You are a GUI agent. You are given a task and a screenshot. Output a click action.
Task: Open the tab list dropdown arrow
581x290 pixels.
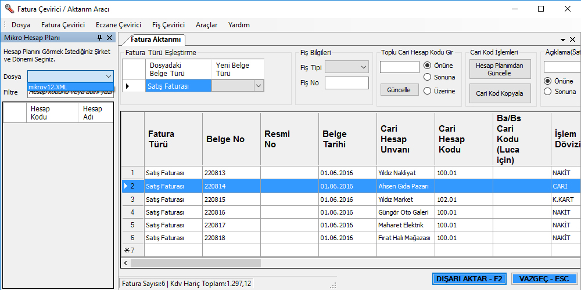click(562, 39)
